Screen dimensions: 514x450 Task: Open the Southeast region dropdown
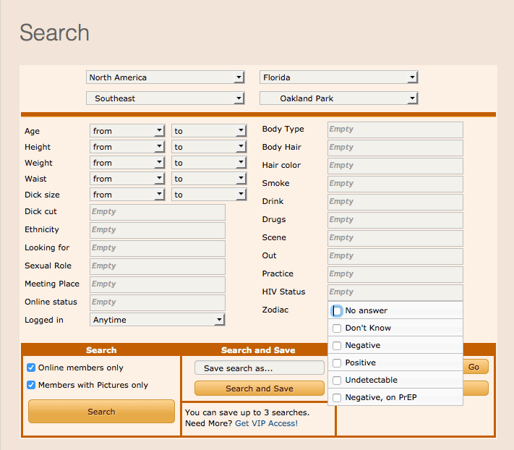(x=166, y=98)
